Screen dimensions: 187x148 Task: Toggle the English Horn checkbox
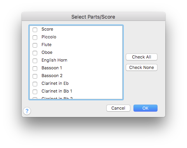(35, 61)
